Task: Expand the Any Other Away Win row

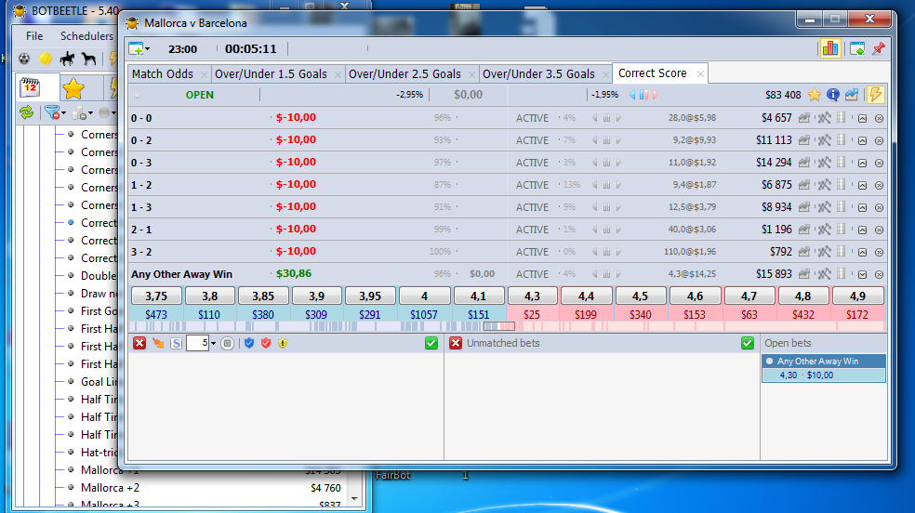Action: click(863, 274)
